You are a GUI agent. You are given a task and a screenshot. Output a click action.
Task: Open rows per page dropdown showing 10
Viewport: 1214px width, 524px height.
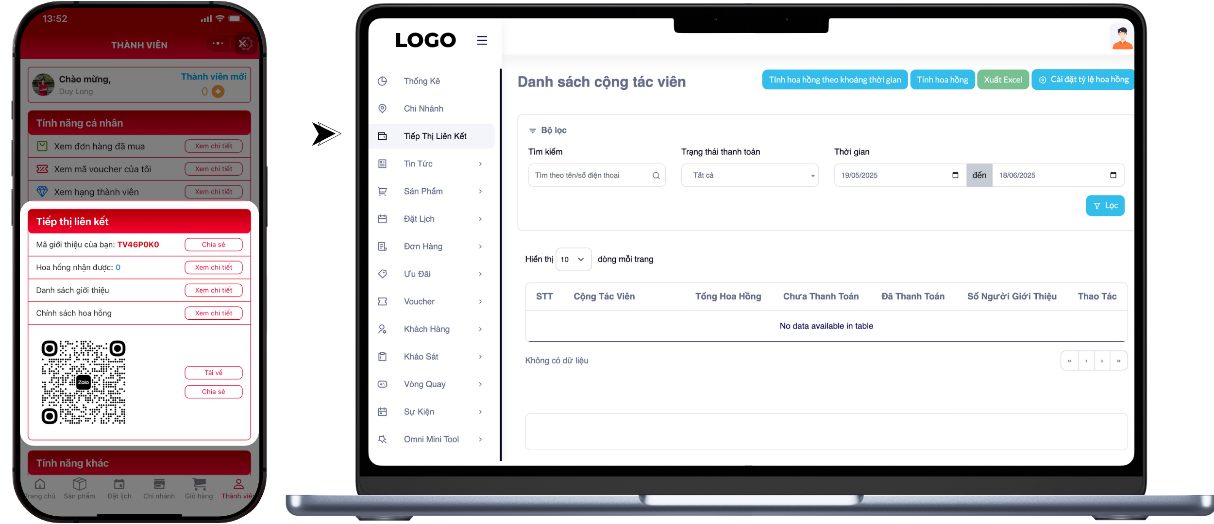573,260
